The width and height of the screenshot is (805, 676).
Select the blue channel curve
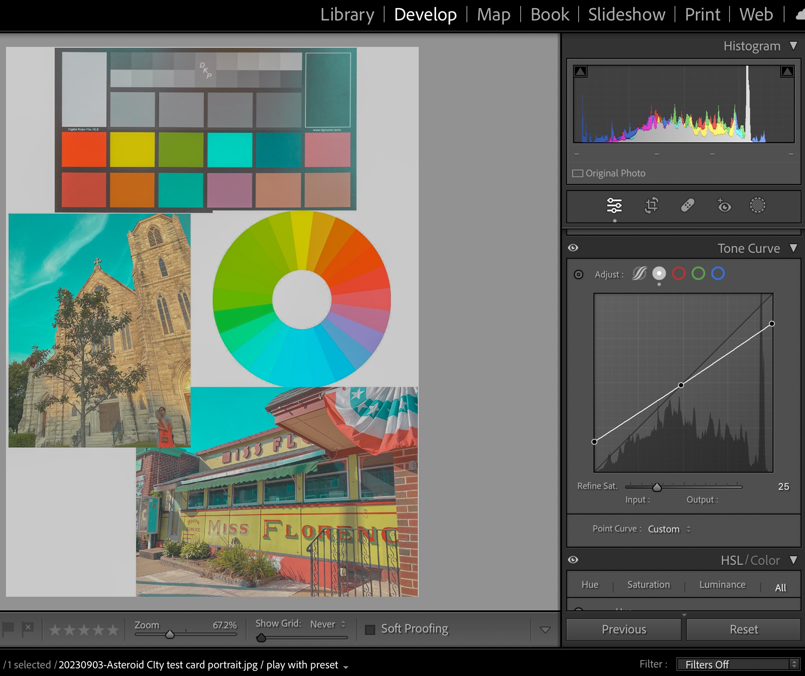coord(718,274)
